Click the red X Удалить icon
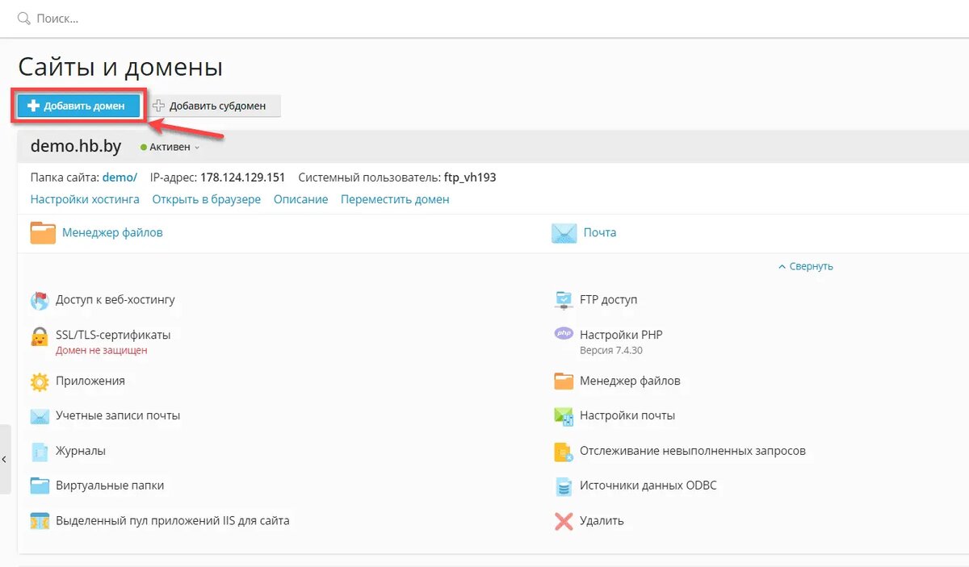Image resolution: width=969 pixels, height=567 pixels. point(564,521)
